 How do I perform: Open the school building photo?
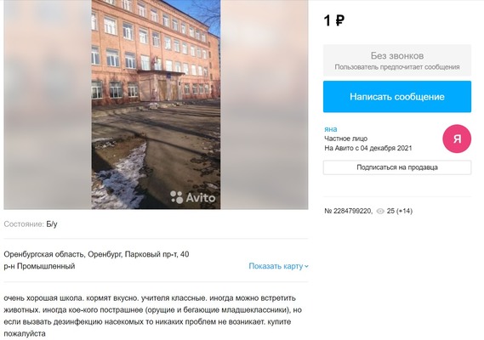[x=156, y=105]
